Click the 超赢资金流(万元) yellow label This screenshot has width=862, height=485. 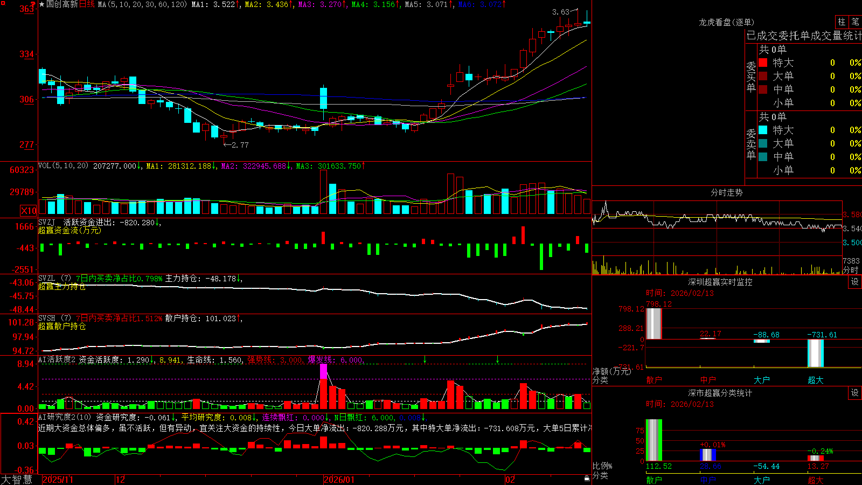click(69, 230)
